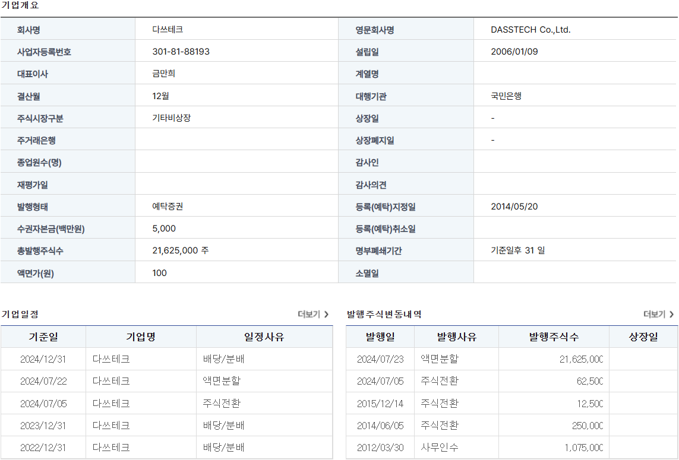Viewport: 679px width, 460px height.
Task: Click the 기업개요 section heading
Action: click(20, 5)
